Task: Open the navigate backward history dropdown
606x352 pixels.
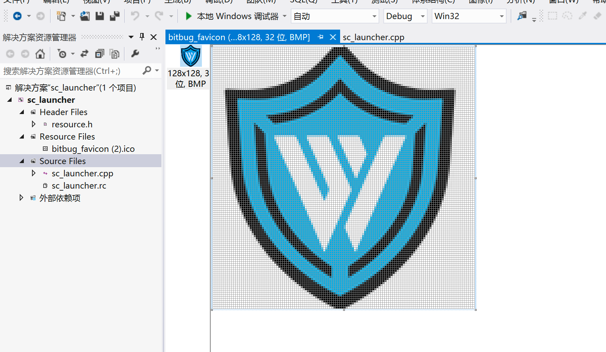Action: [29, 16]
